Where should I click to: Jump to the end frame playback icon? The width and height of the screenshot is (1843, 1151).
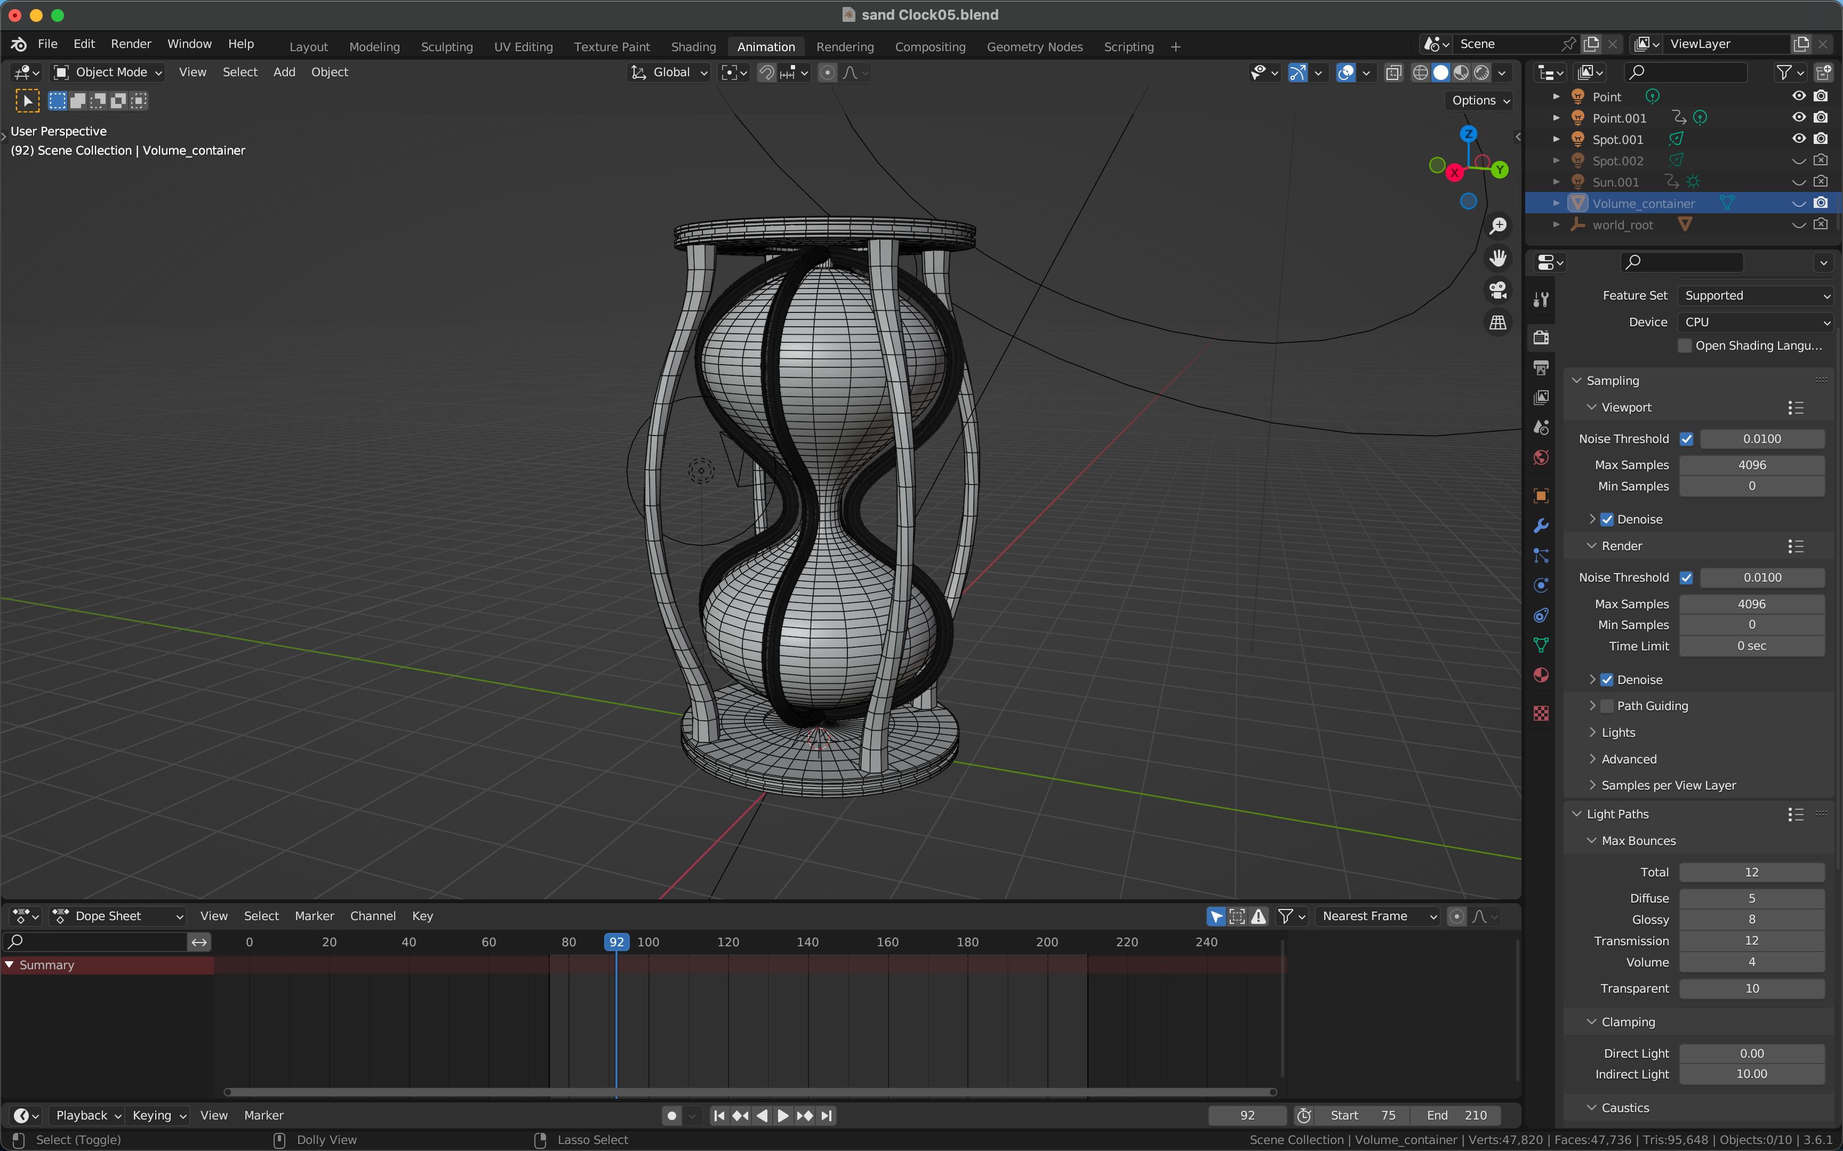pyautogui.click(x=828, y=1115)
